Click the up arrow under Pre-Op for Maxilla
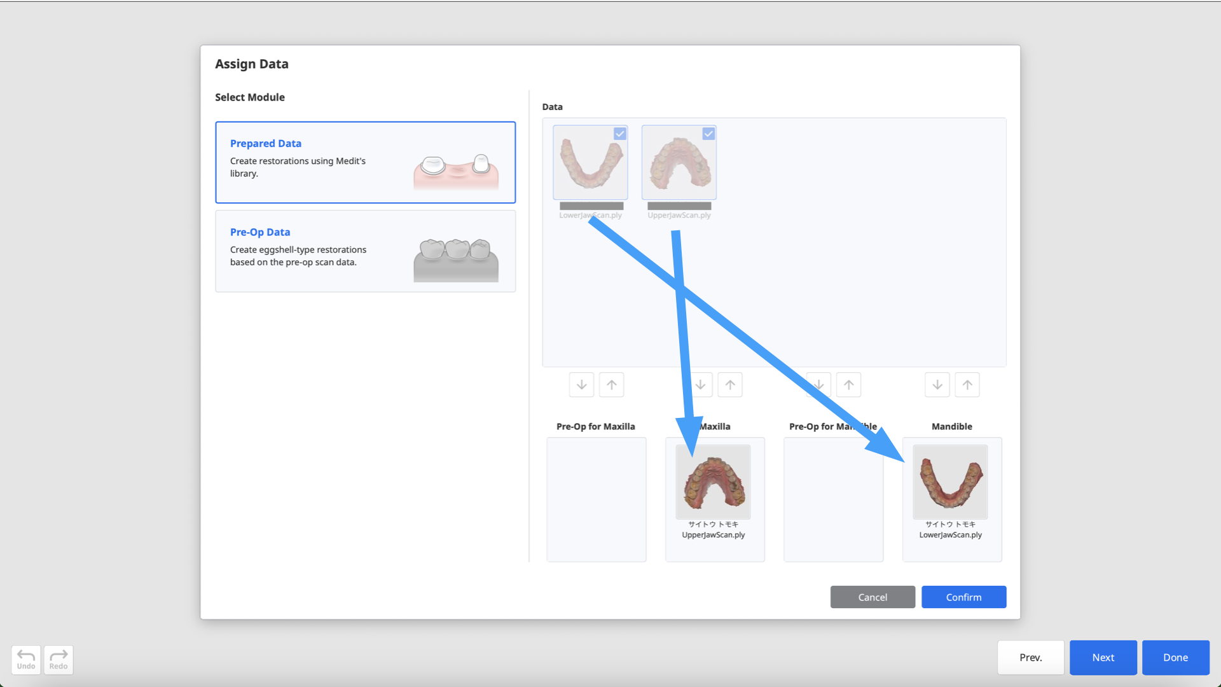 click(611, 385)
